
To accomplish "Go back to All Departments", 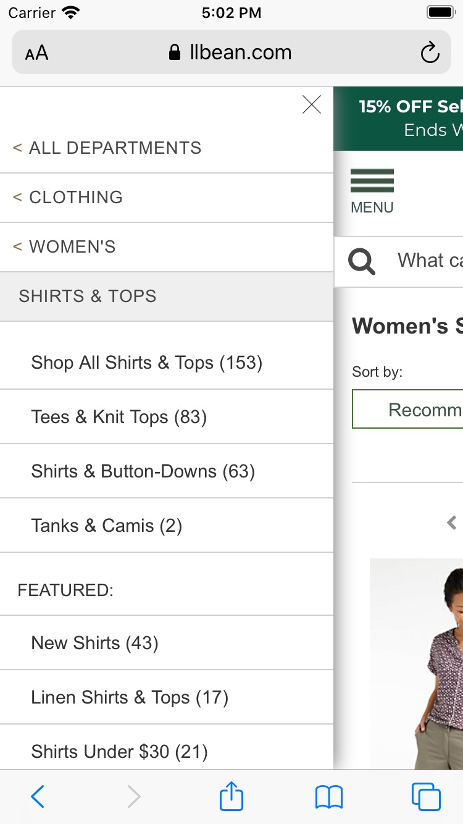I will (108, 148).
